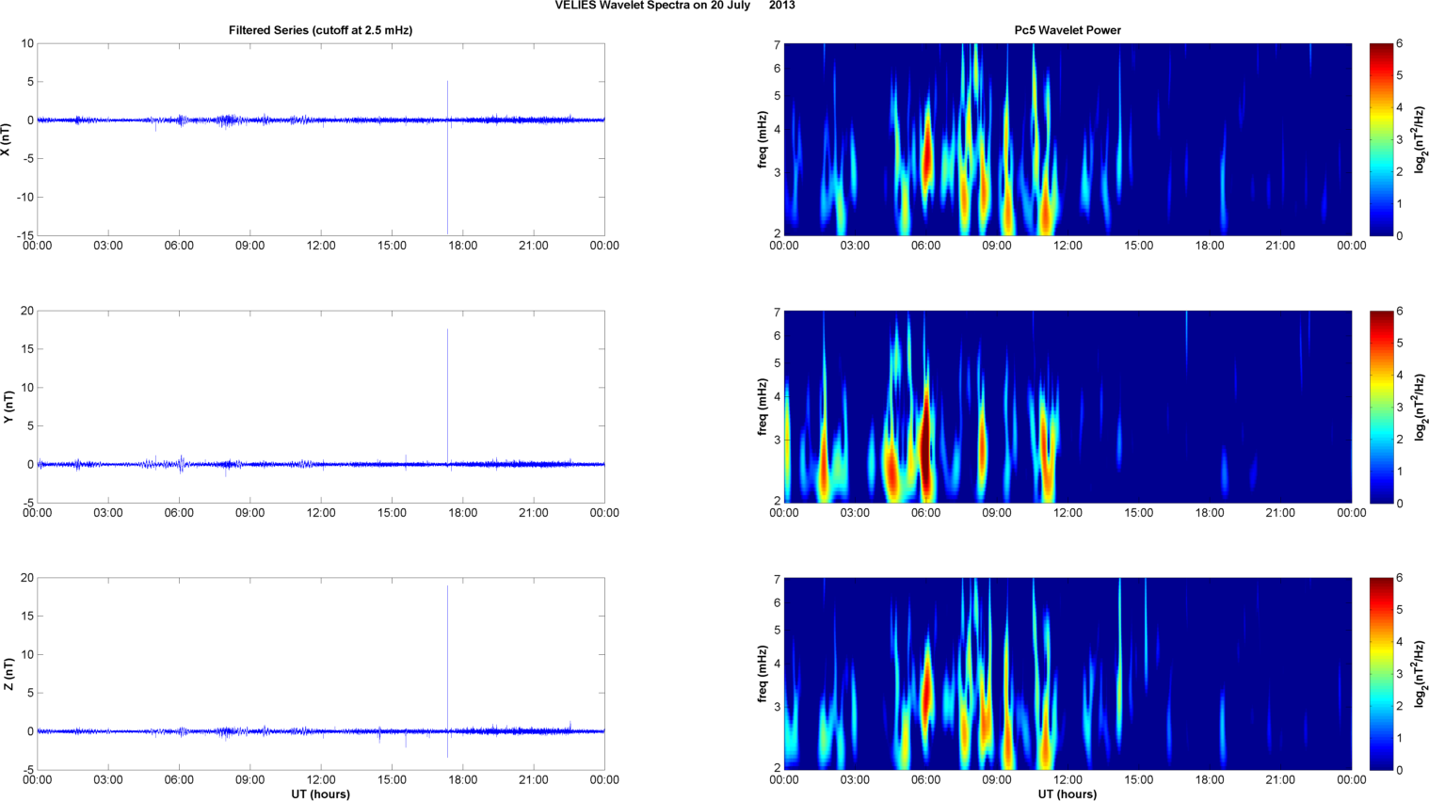The width and height of the screenshot is (1429, 801).
Task: Click 'freq (mHz)' label of middle wavelet plot
Action: coord(763,407)
